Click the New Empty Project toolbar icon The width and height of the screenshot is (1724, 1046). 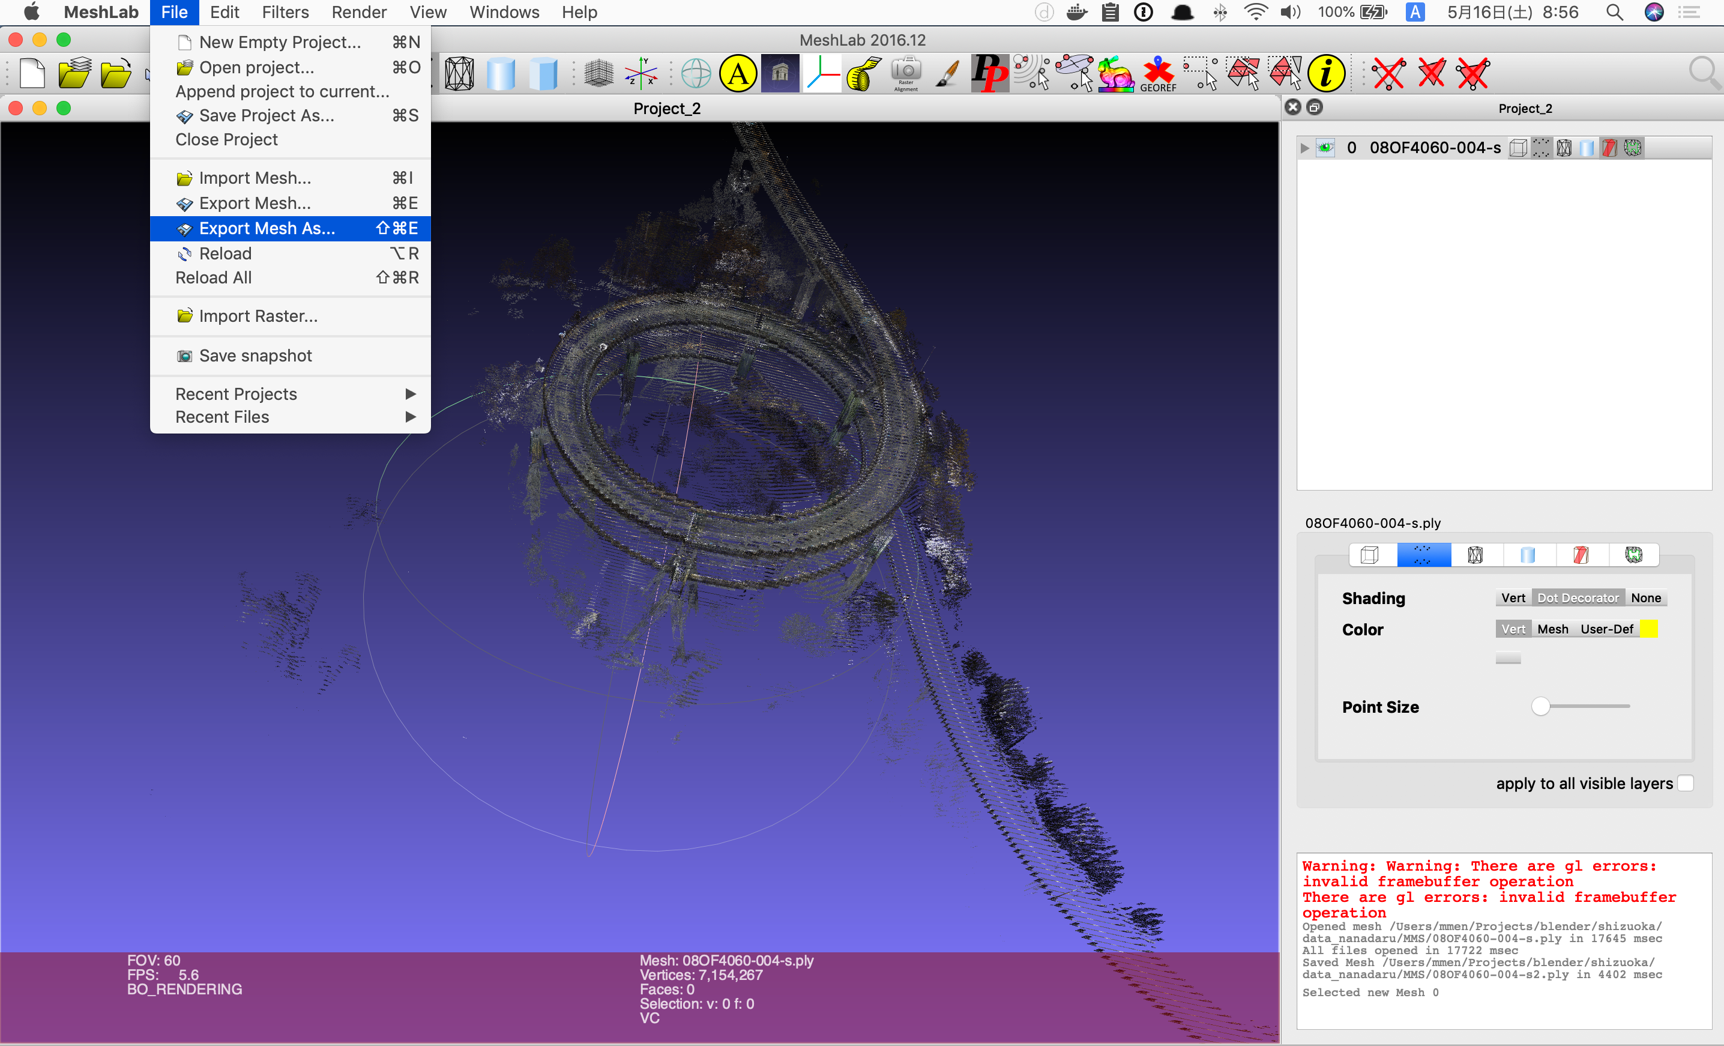point(32,73)
